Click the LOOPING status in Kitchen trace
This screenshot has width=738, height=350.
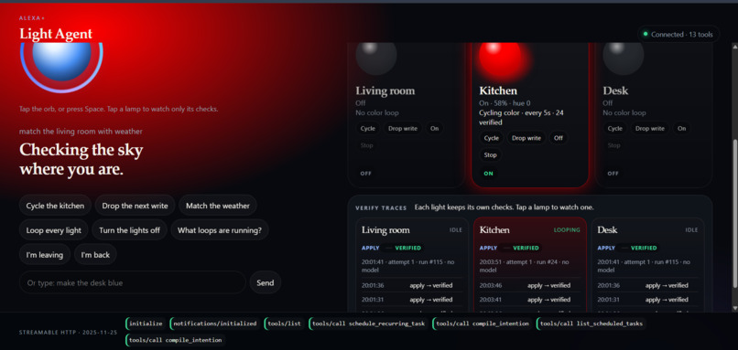567,230
